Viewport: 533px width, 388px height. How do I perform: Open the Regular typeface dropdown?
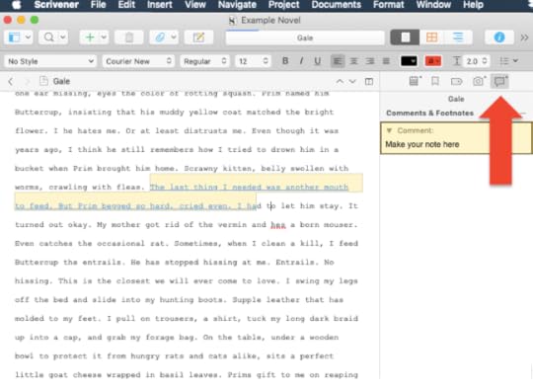(x=204, y=61)
